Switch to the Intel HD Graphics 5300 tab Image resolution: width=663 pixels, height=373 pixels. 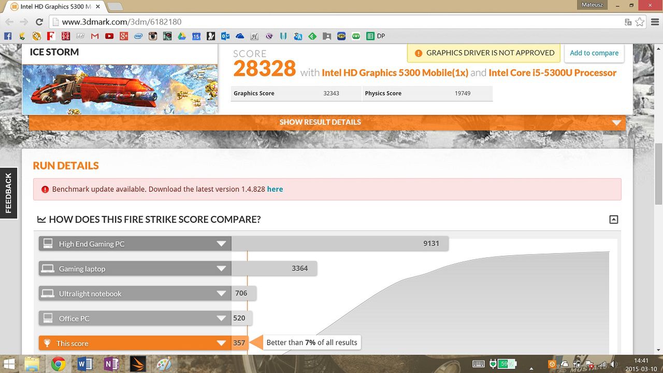pos(54,7)
